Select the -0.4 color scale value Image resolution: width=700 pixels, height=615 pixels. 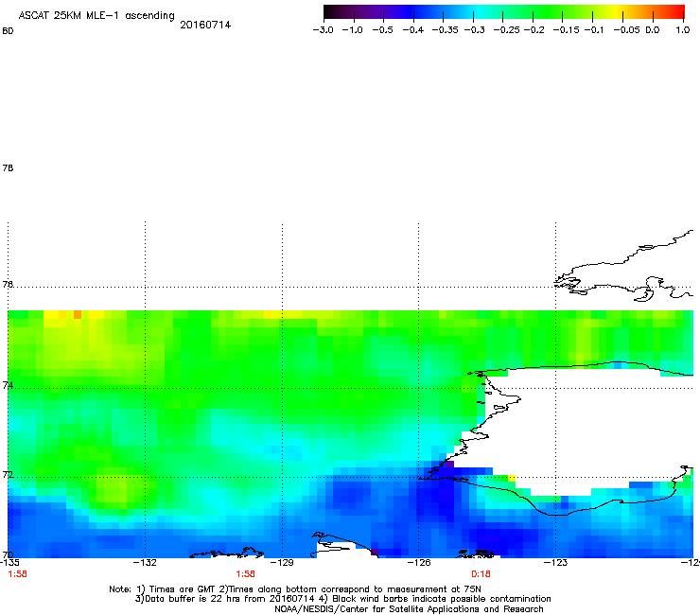pos(413,30)
